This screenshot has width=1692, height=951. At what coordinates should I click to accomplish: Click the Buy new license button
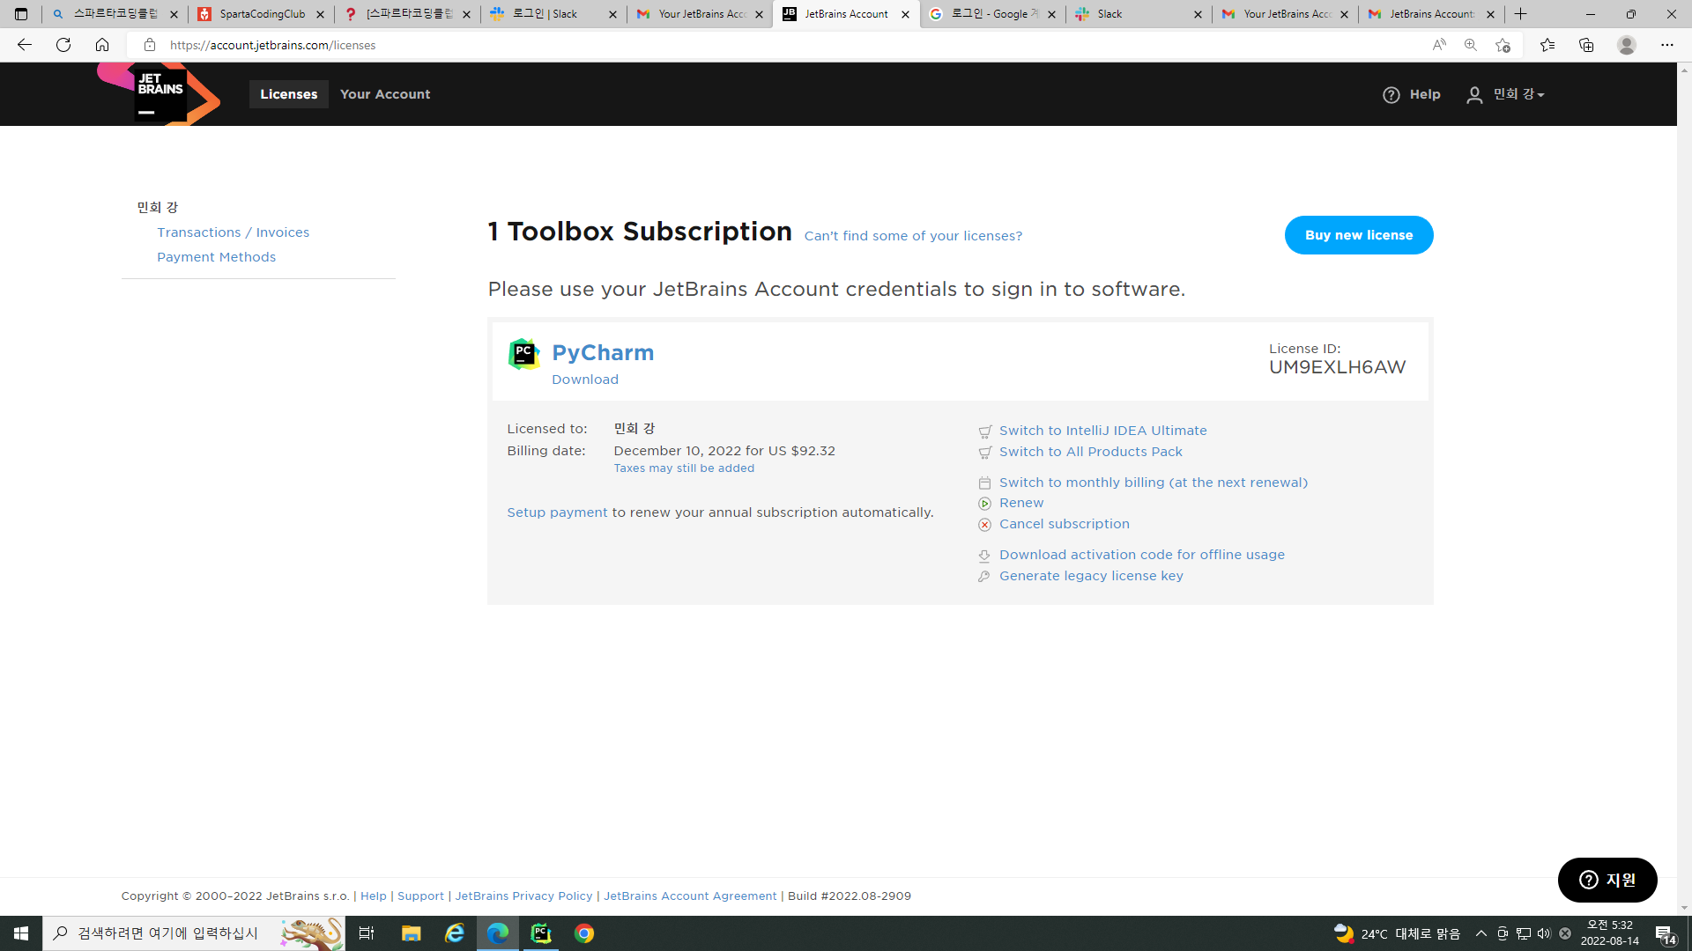click(1359, 235)
